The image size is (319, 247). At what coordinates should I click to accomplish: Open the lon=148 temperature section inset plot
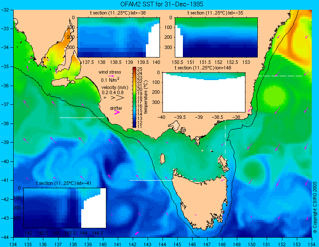[204, 92]
